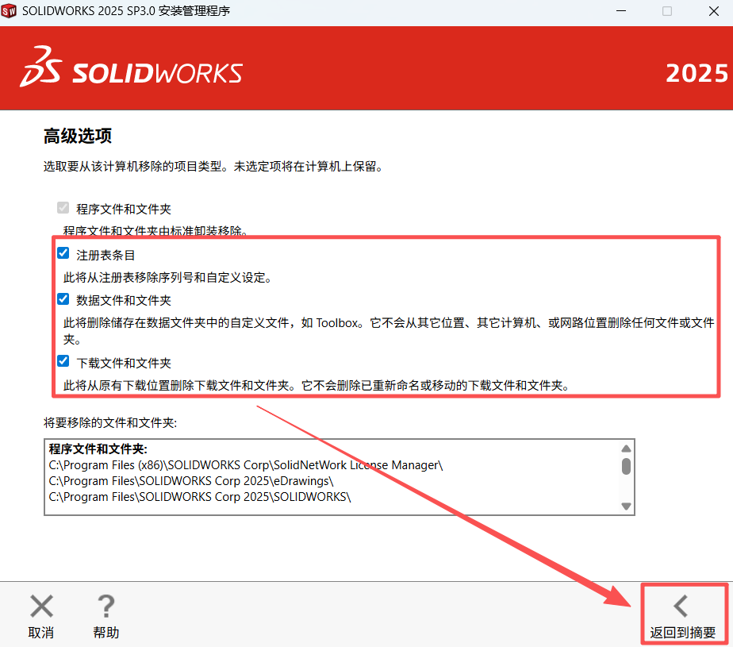Click the 下载文件和文件夹 label text
Viewport: 733px width, 647px height.
point(124,364)
